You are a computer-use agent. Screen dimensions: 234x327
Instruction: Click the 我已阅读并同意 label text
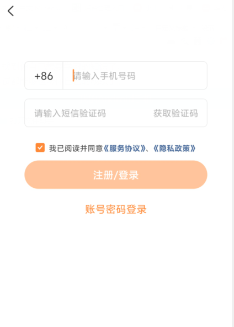tap(76, 149)
